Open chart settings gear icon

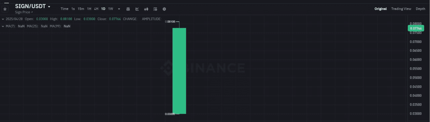coord(164,9)
